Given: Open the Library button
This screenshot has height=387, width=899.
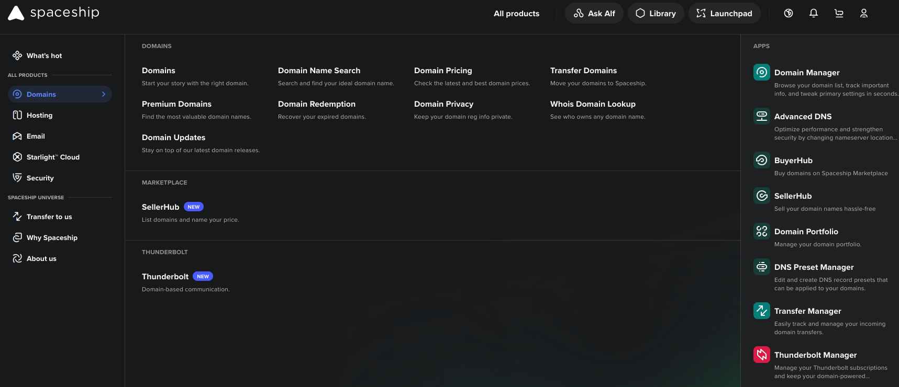Looking at the screenshot, I should [656, 14].
